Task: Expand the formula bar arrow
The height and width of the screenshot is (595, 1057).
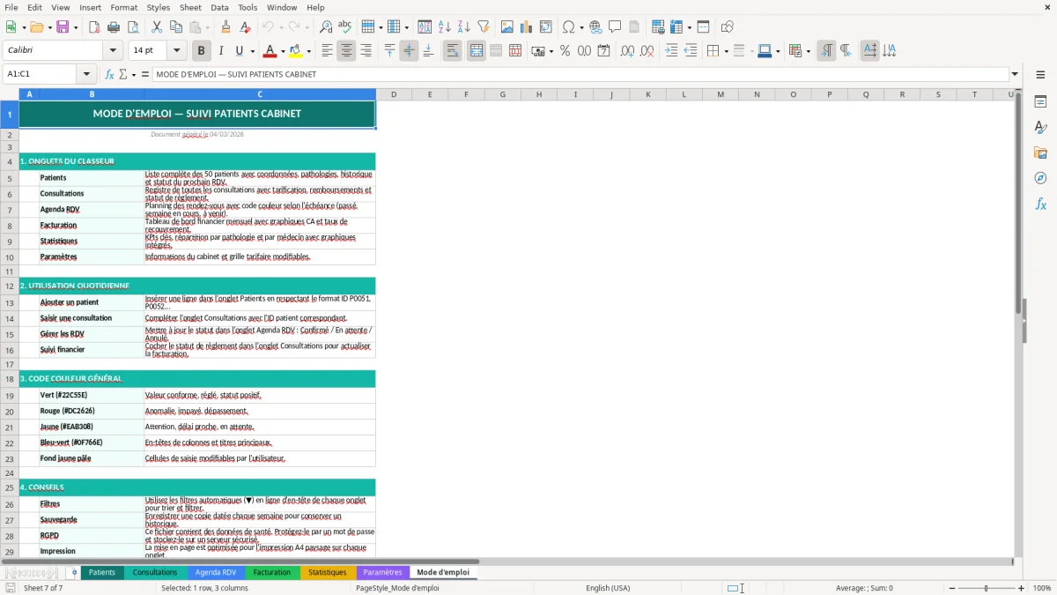Action: pos(1015,74)
